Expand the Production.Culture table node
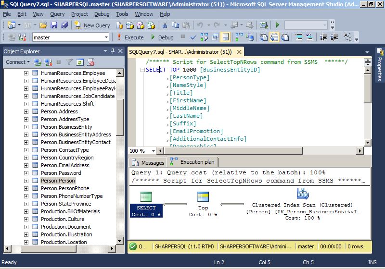This screenshot has height=269, width=385. coord(26,219)
